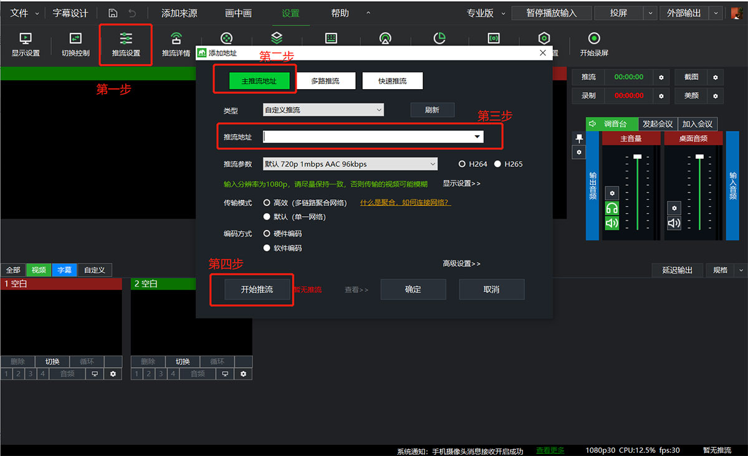Expand the 类型 自定义推流 dropdown
The image size is (748, 456).
pos(323,110)
